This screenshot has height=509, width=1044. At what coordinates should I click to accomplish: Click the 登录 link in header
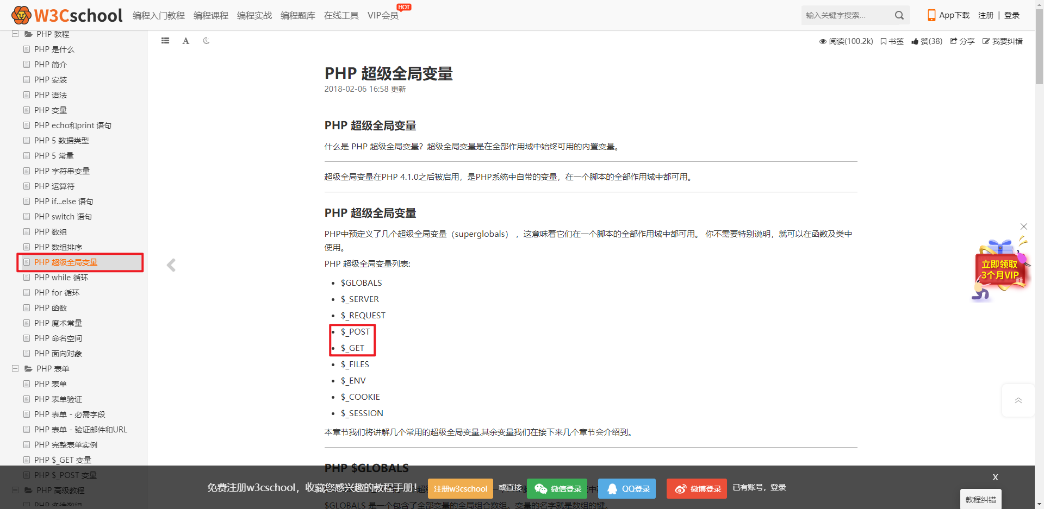click(x=1012, y=15)
